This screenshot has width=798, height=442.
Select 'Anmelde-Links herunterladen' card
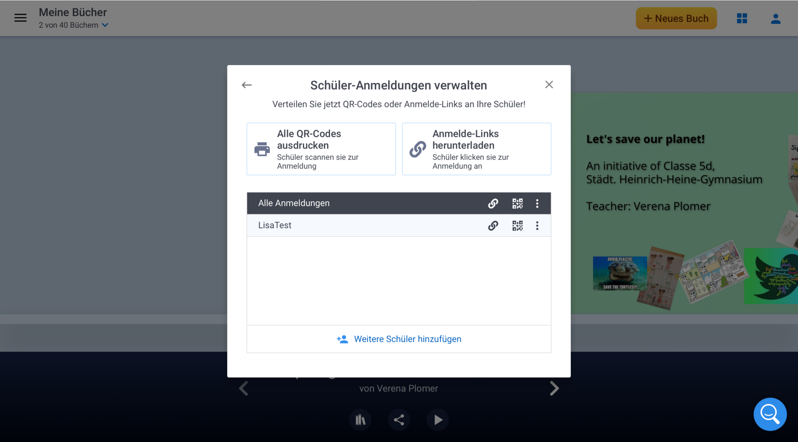477,149
